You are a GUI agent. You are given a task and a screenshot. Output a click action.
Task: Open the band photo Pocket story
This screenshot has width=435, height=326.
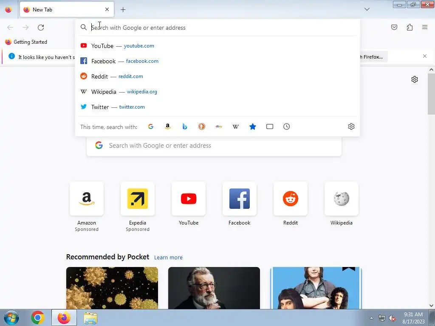pos(316,288)
